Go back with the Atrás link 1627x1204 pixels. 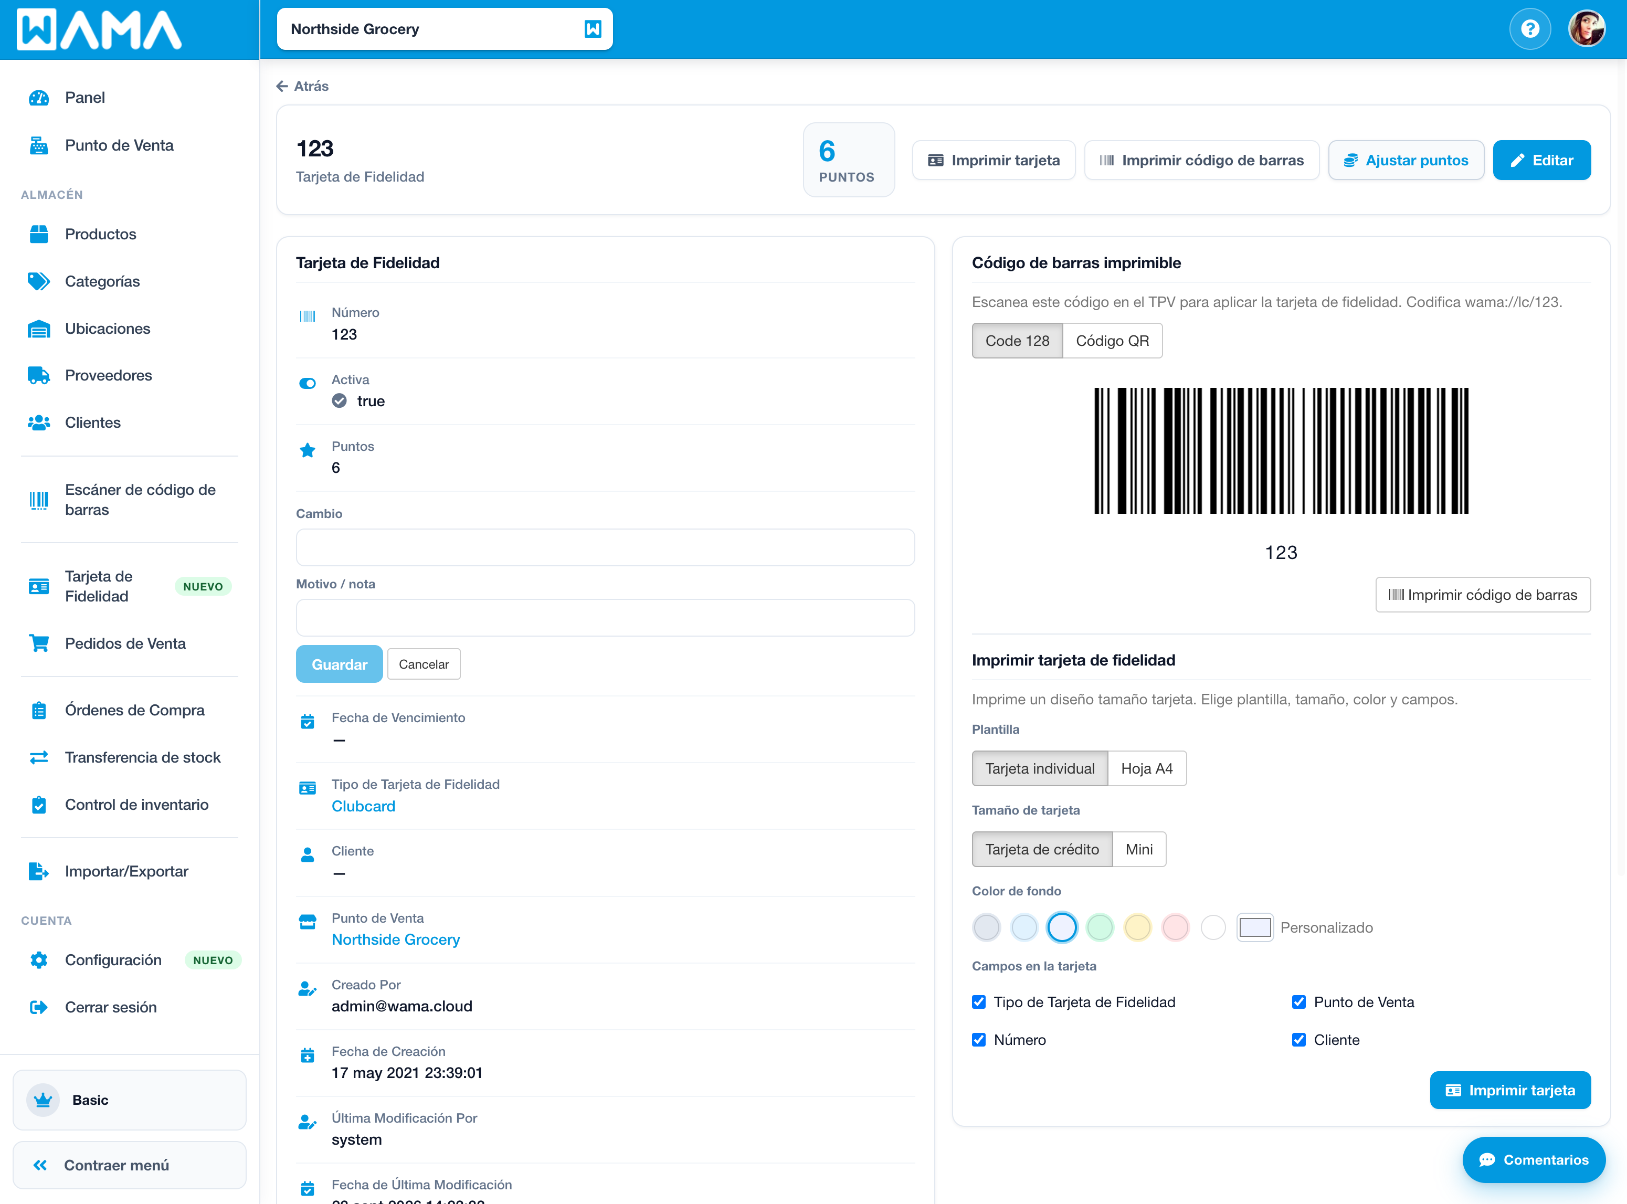302,86
